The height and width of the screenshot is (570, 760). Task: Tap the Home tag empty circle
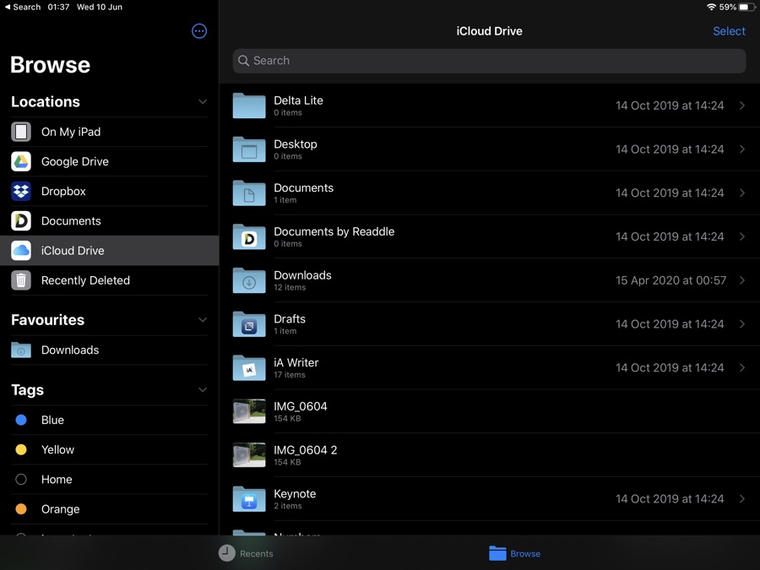(x=21, y=480)
